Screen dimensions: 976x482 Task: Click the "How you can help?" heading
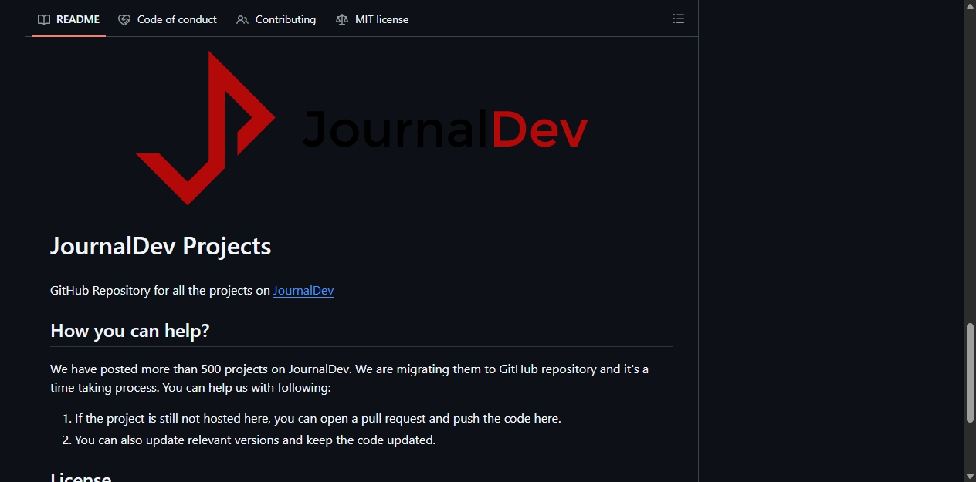click(x=130, y=331)
